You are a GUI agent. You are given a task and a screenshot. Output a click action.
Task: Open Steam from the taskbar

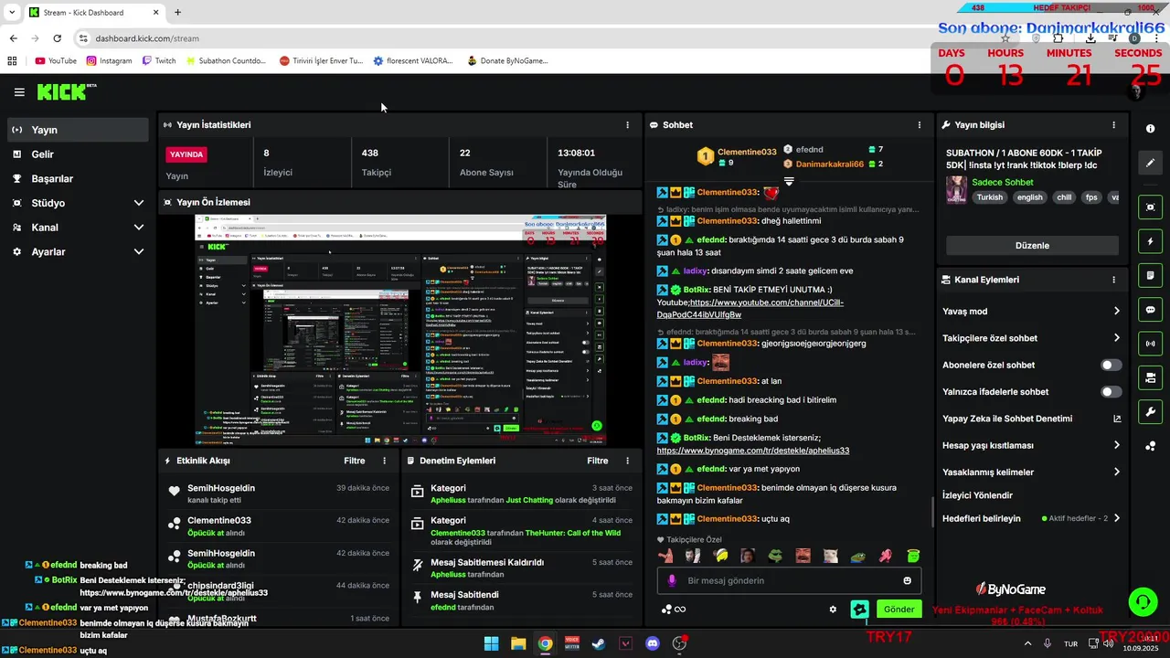coord(599,643)
